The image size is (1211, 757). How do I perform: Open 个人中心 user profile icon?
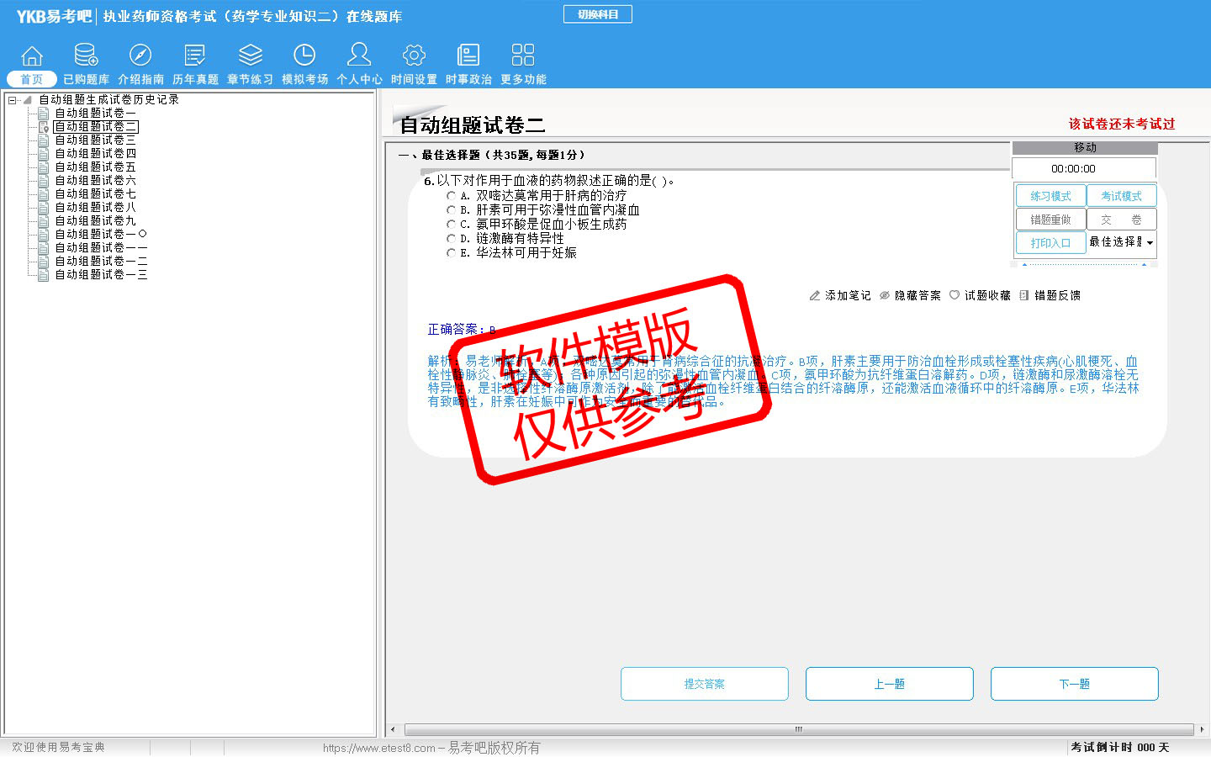(x=359, y=56)
